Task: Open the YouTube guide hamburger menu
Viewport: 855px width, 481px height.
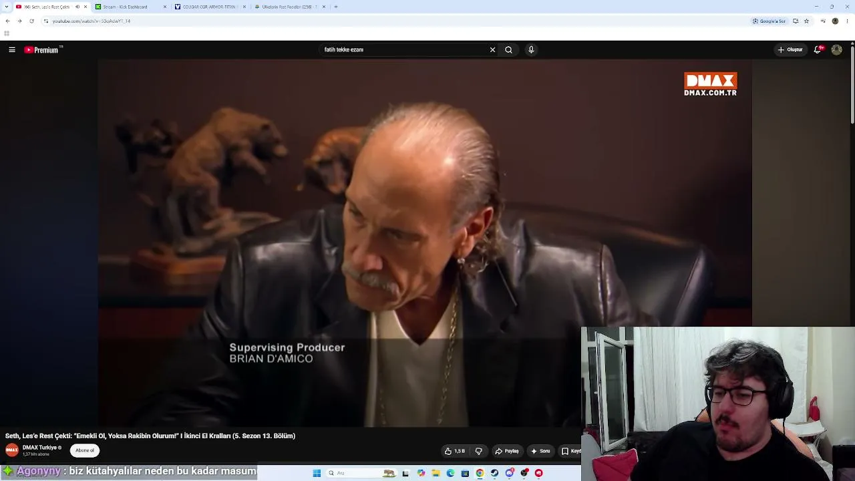Action: pos(12,49)
